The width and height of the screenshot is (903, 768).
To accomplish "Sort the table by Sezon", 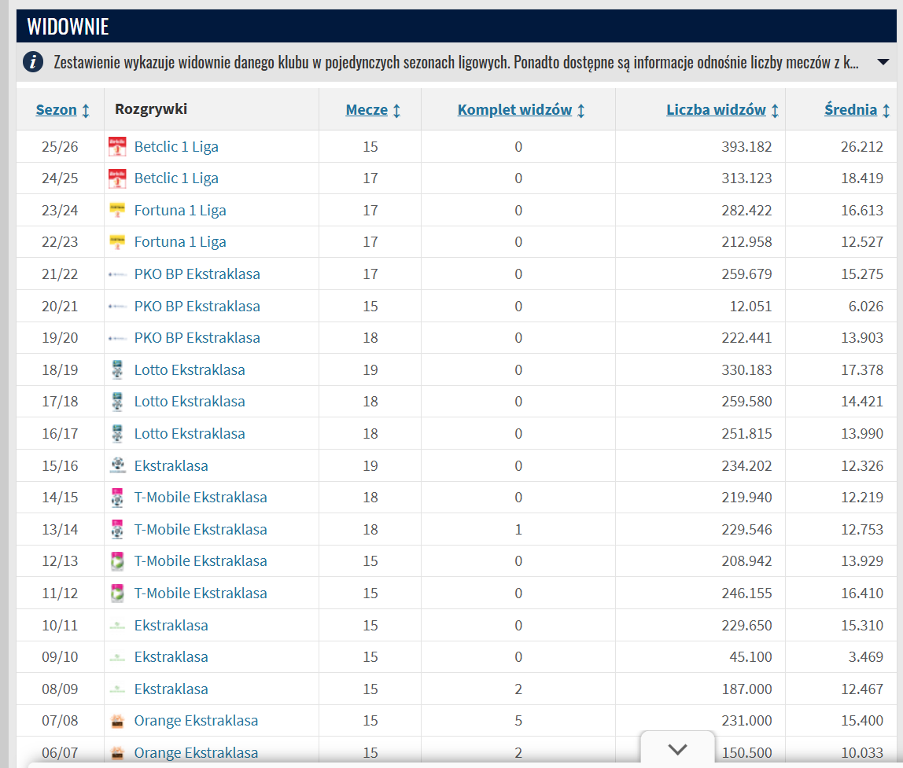I will tap(62, 110).
